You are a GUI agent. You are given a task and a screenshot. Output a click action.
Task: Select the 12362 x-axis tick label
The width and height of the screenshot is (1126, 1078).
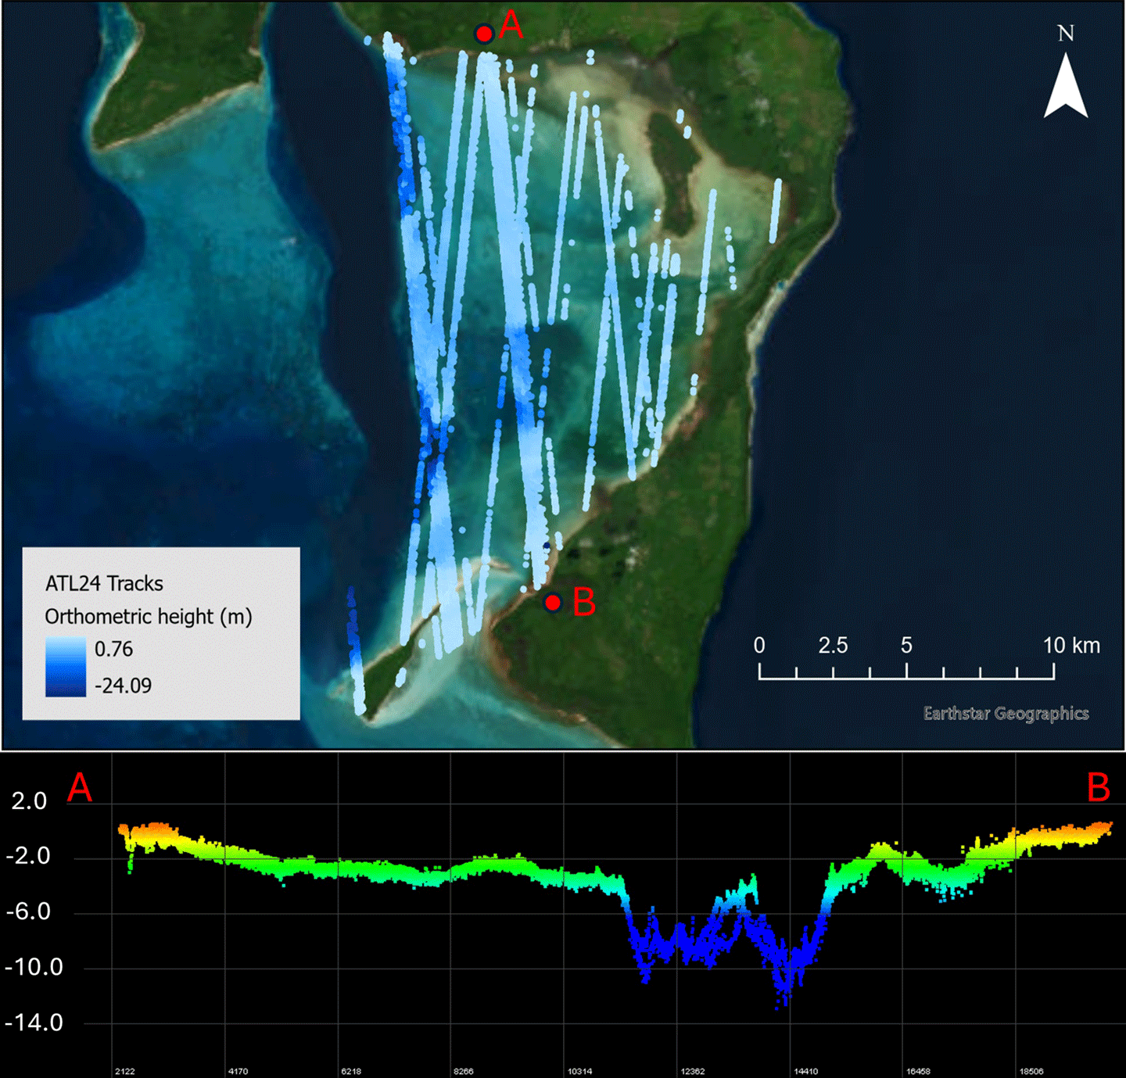coord(692,1071)
